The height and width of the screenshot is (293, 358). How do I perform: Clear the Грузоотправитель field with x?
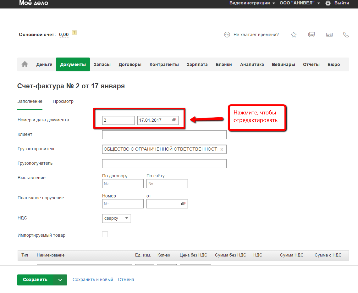click(222, 150)
